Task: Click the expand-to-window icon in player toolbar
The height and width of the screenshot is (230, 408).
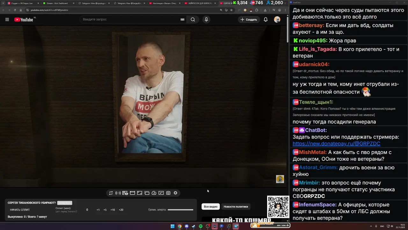Action: tap(140, 193)
